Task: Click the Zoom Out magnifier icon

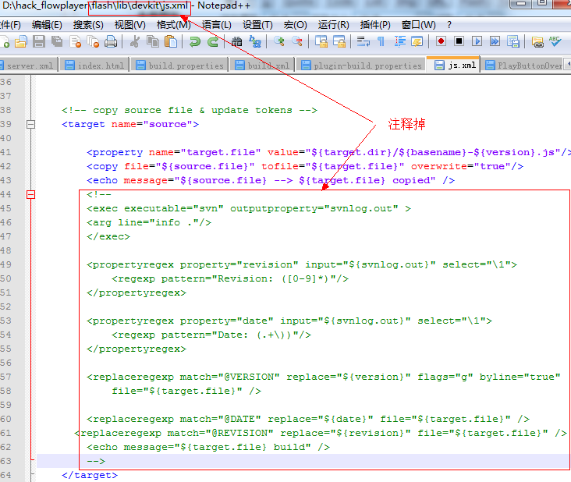Action: click(297, 41)
